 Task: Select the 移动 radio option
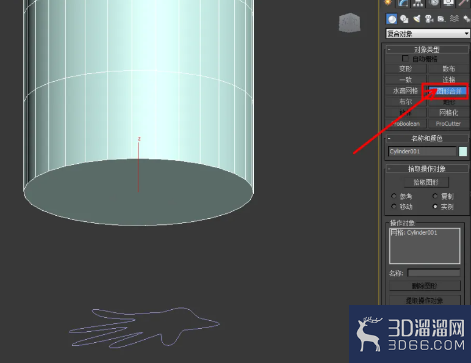(394, 207)
